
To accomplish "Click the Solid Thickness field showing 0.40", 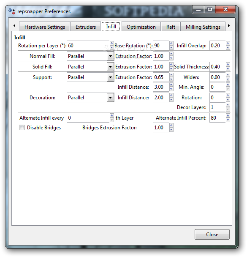I will [217, 67].
